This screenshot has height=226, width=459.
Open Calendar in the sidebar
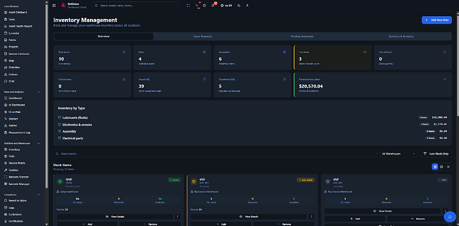(x=12, y=33)
